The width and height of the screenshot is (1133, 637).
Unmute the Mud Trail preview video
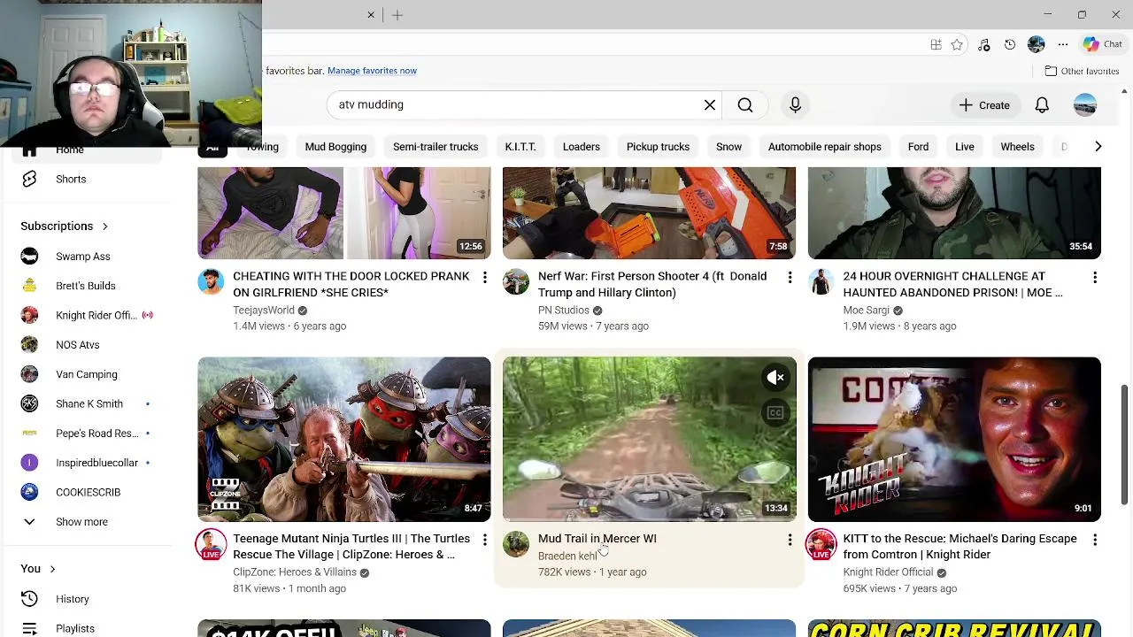[775, 378]
